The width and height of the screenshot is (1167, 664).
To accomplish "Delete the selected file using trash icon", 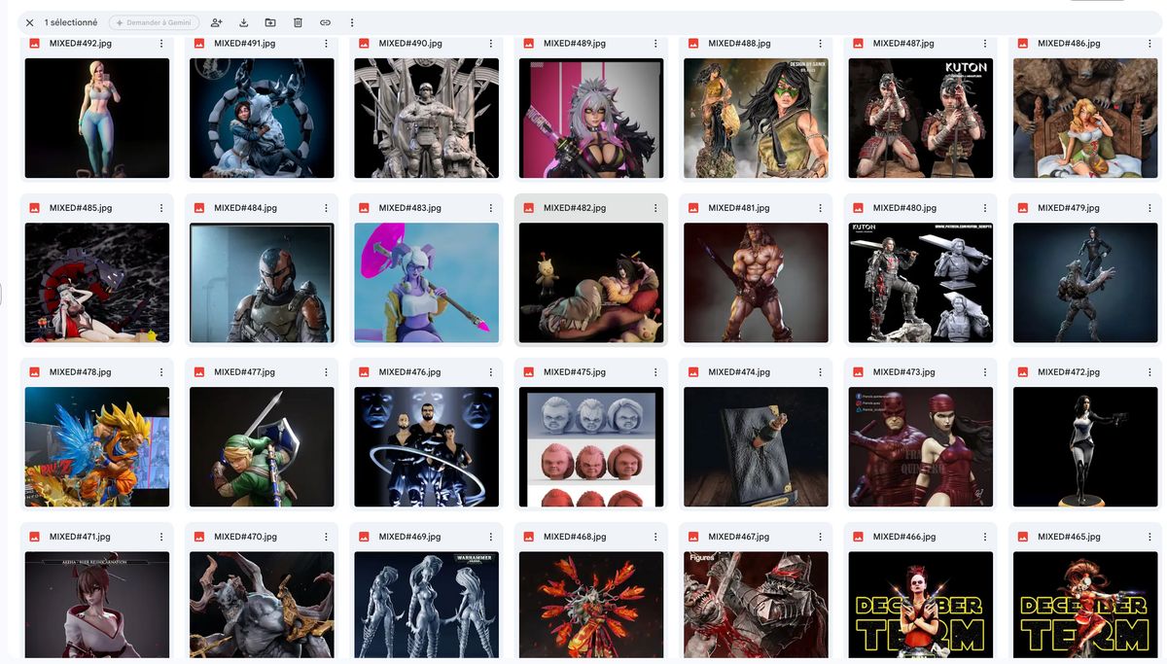I will point(298,22).
